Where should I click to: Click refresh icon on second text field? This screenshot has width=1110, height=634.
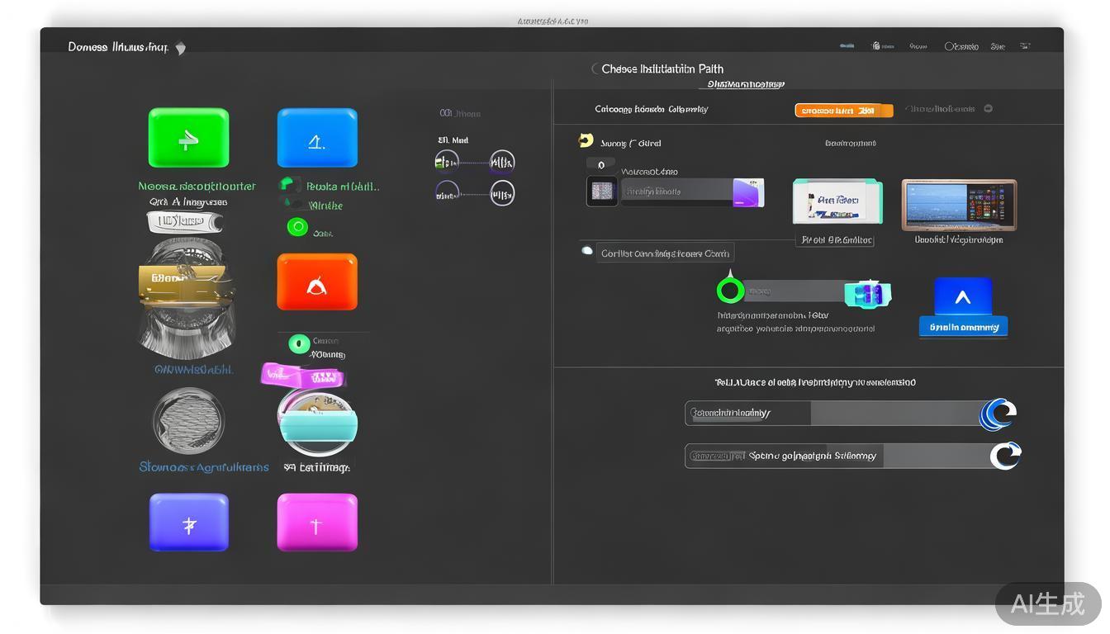[x=1005, y=456]
